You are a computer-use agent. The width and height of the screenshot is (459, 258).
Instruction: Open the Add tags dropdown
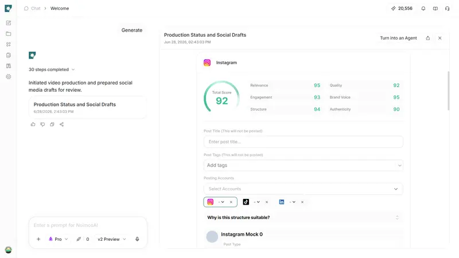[304, 165]
